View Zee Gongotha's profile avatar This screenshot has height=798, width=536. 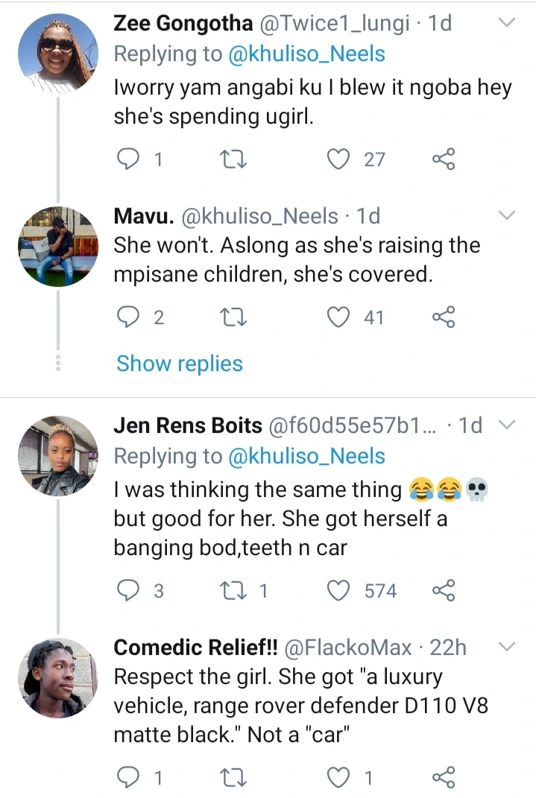coord(57,52)
